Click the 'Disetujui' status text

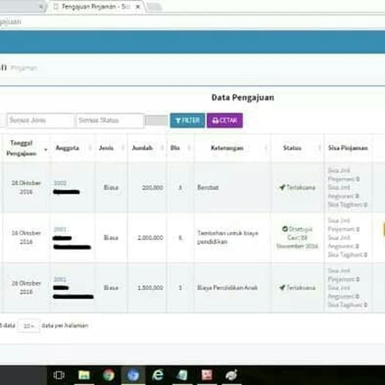300,229
